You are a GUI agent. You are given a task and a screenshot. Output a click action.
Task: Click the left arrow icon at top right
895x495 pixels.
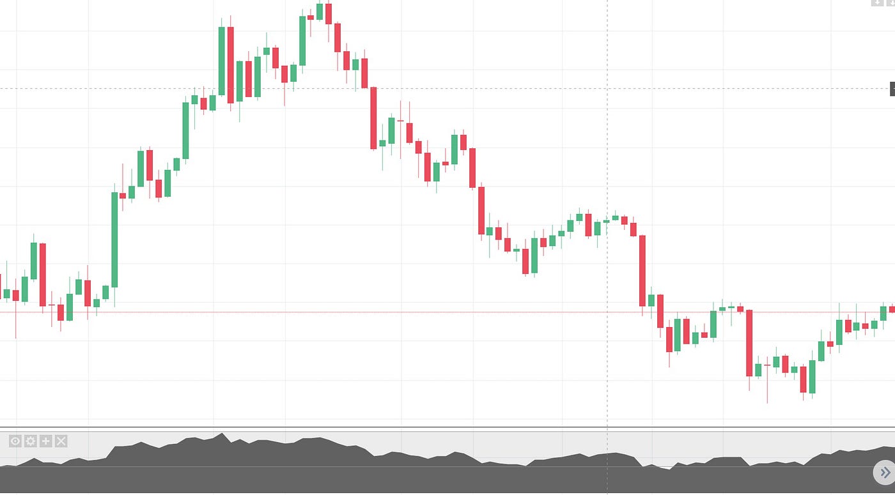click(x=877, y=3)
